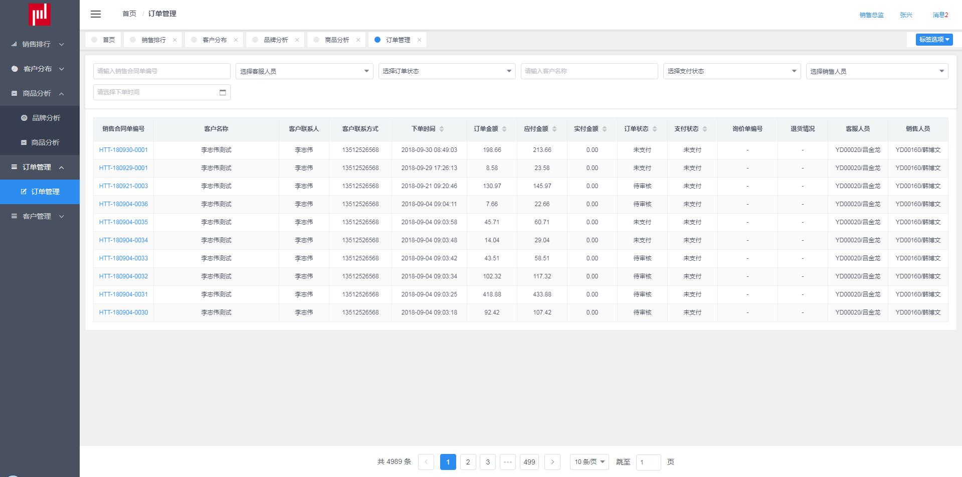The image size is (962, 477).
Task: Expand 客户分布 sidebar menu
Action: 40,69
